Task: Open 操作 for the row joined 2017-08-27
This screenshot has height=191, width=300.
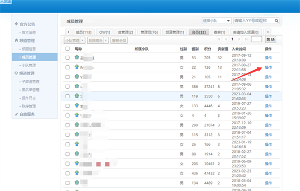Action: tap(268, 67)
